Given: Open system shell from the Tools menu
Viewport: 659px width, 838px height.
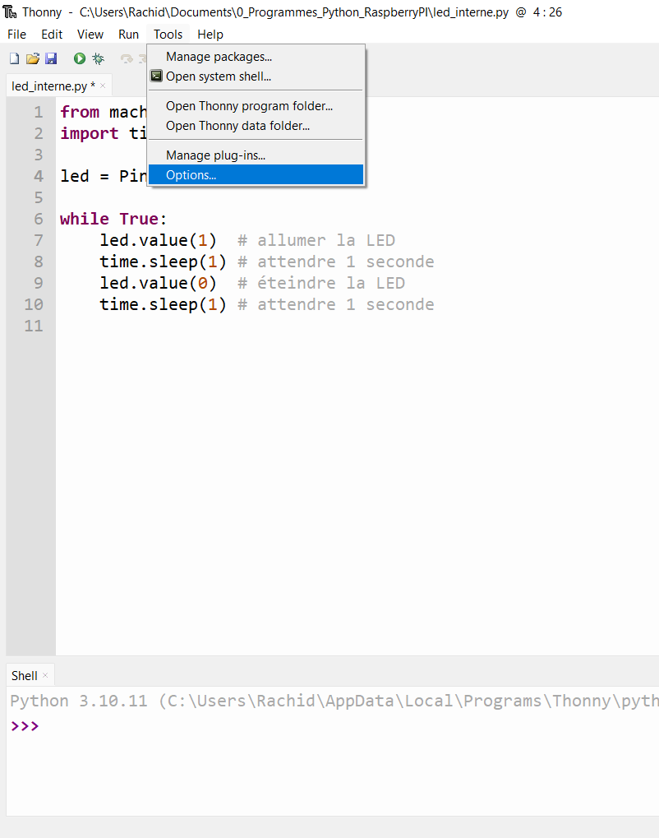Looking at the screenshot, I should pyautogui.click(x=218, y=76).
